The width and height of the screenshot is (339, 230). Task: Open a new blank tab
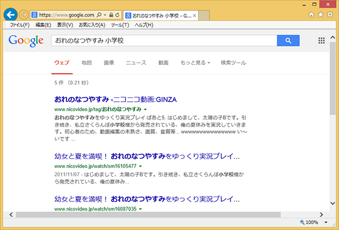tap(204, 16)
